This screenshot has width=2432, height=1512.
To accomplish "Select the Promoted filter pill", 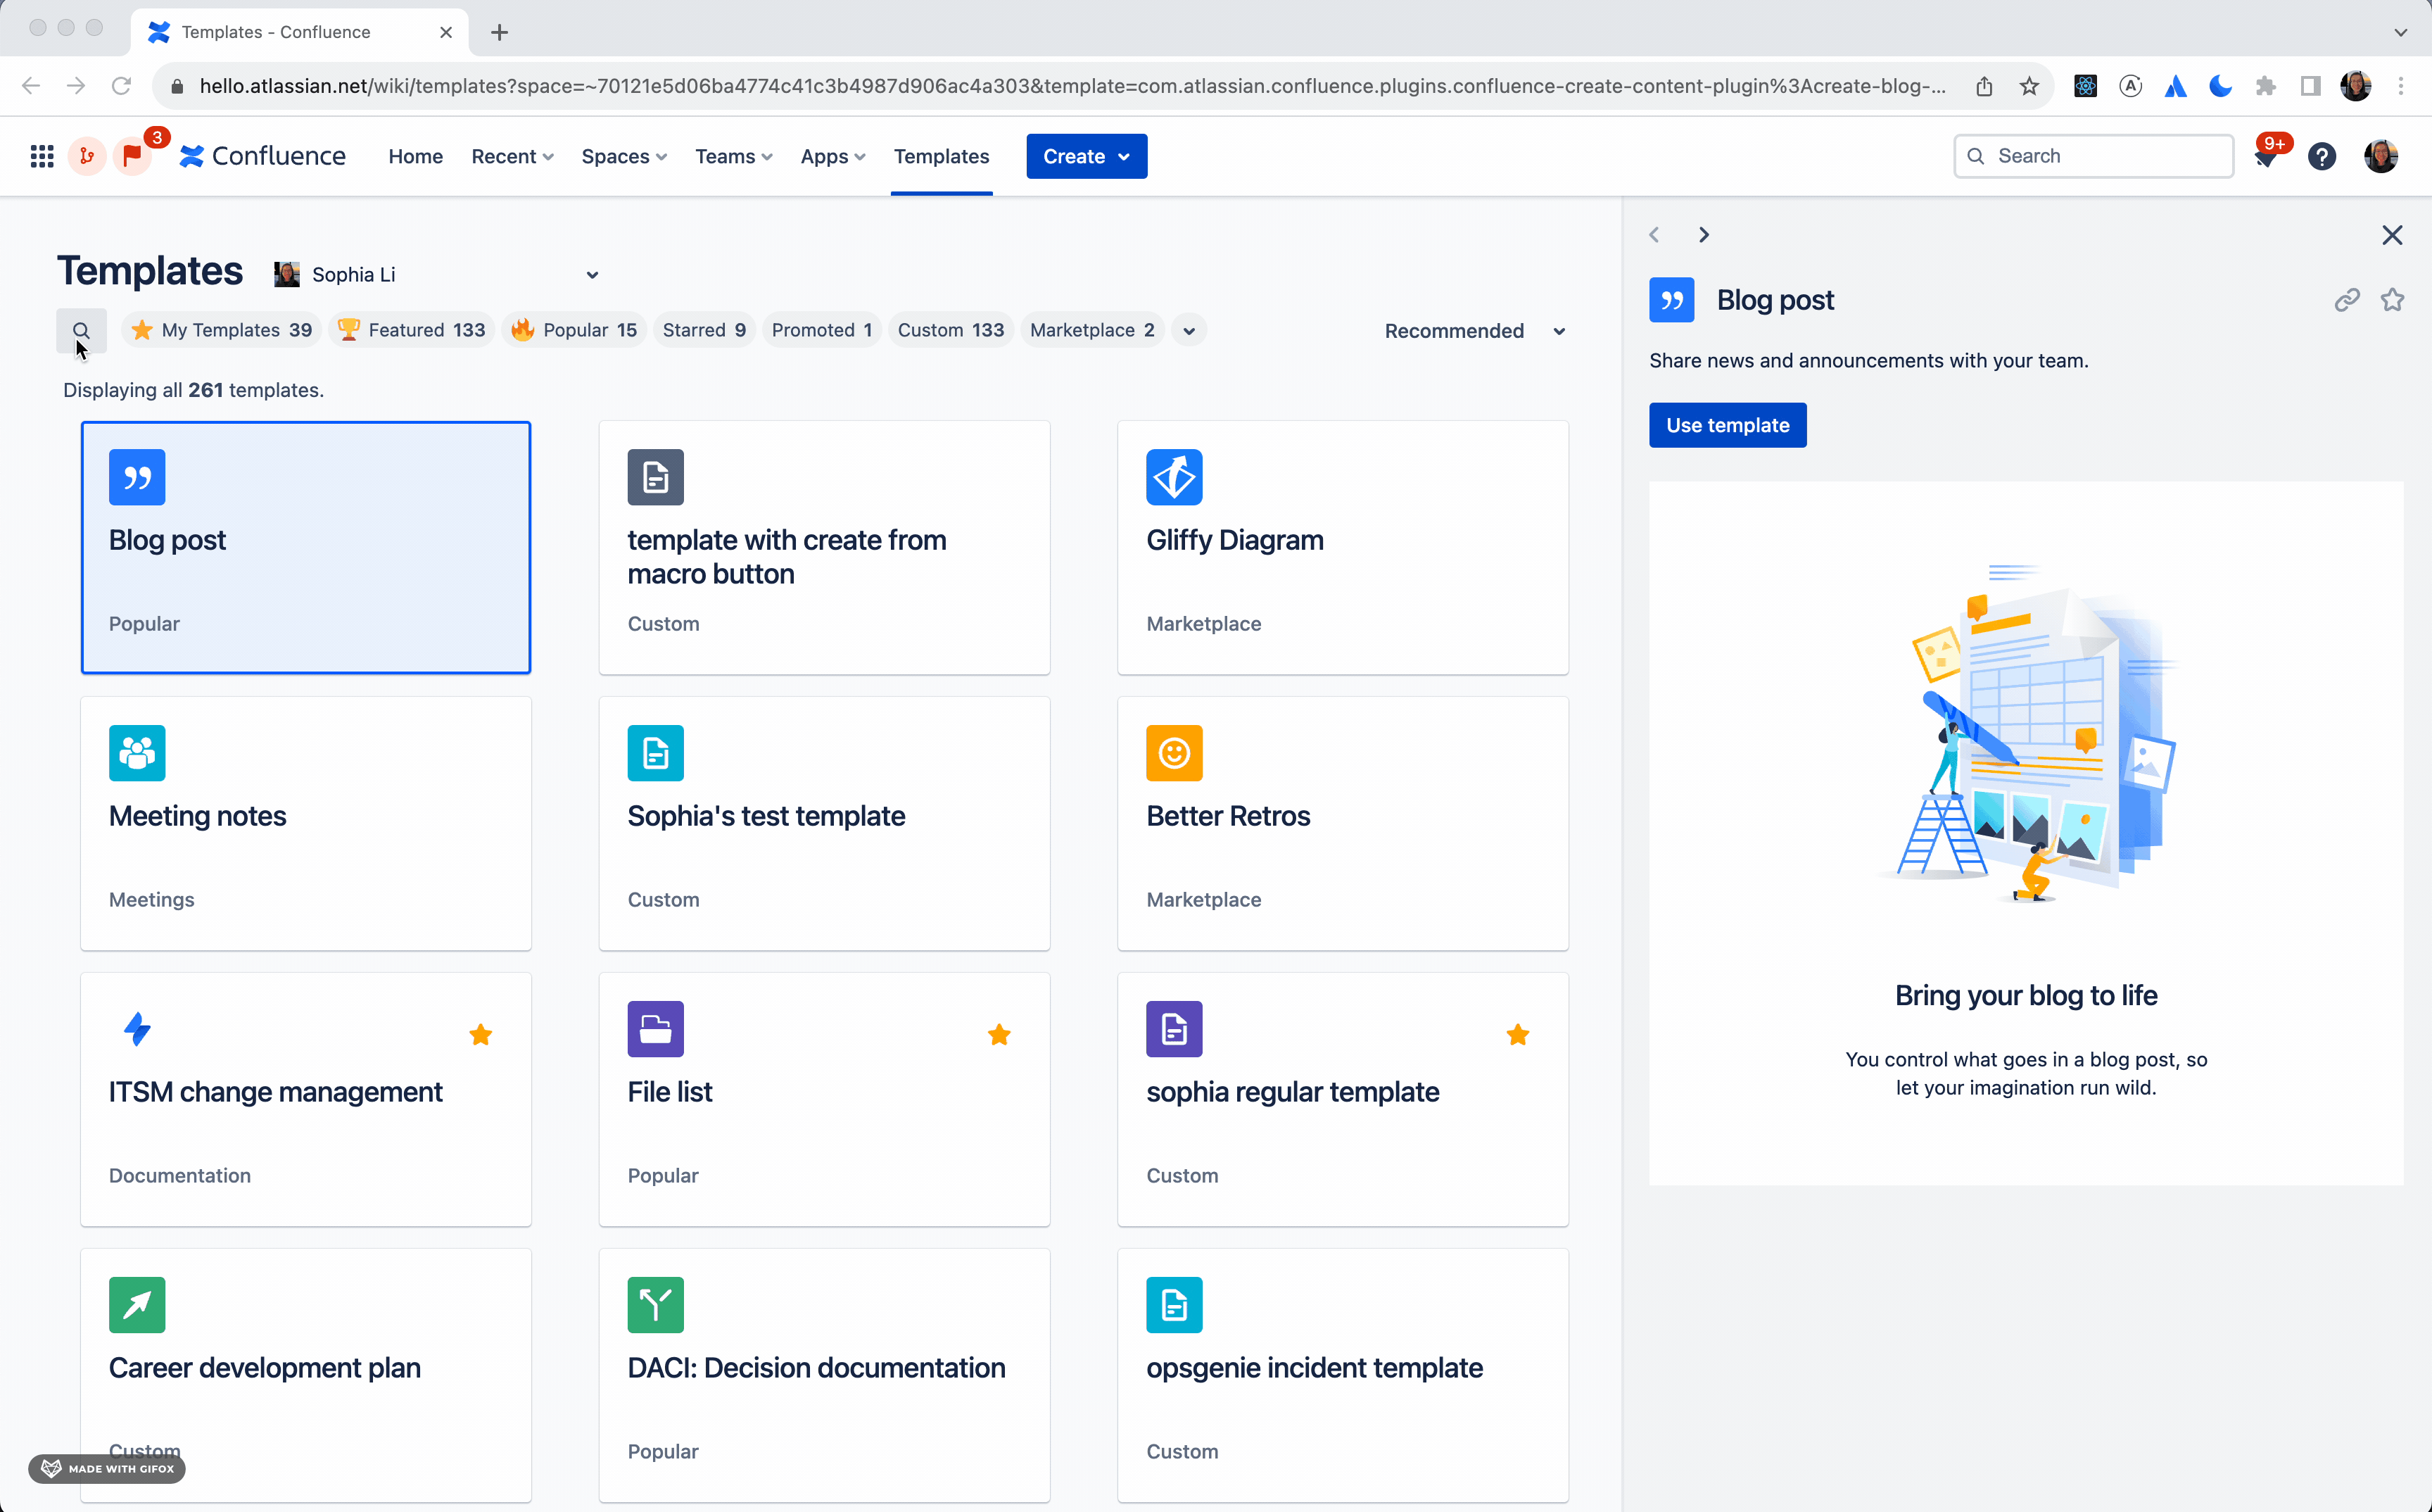I will [820, 330].
